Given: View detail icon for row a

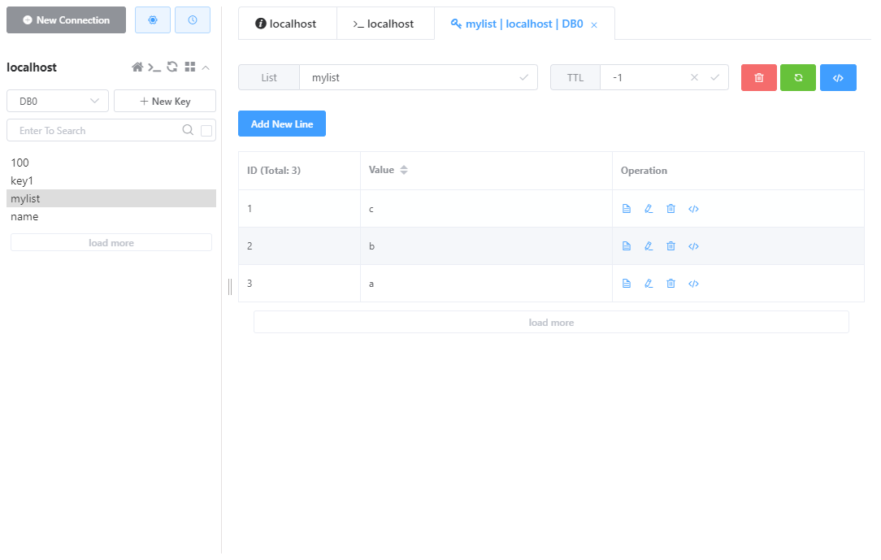Looking at the screenshot, I should [x=627, y=284].
